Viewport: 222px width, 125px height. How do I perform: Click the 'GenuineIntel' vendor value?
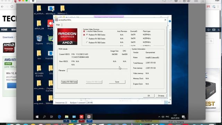[x=150, y=52]
